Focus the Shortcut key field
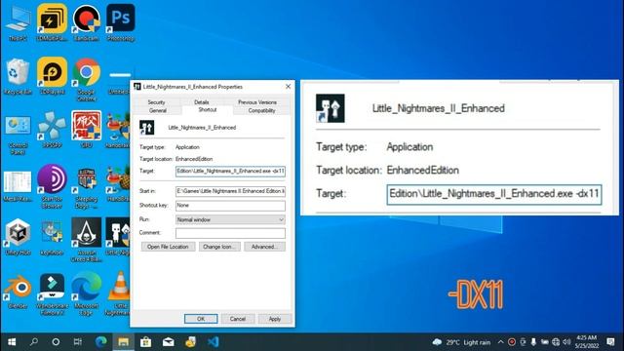Viewport: 624px width, 351px height. [230, 206]
